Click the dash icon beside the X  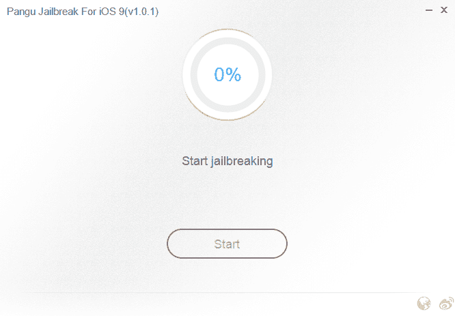(x=429, y=10)
